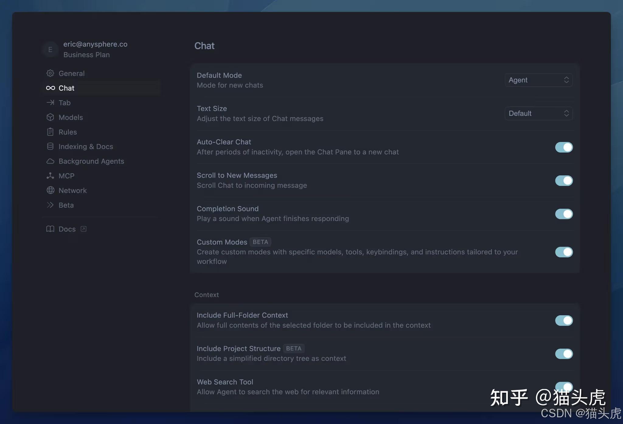The image size is (623, 424).
Task: Click the MCP node icon in sidebar
Action: 50,176
